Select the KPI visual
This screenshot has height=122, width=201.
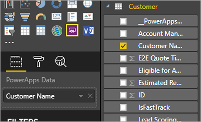88,17
